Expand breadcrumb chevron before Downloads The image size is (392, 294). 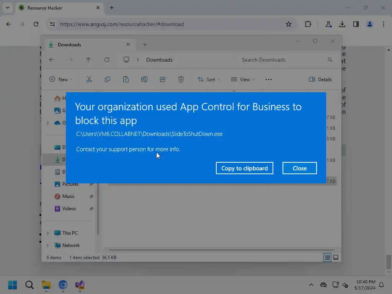138,60
